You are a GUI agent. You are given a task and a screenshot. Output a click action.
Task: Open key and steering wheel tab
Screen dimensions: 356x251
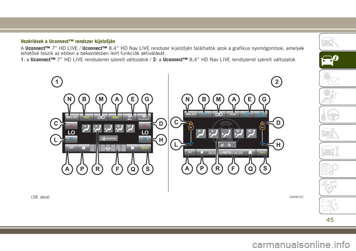coord(337,114)
